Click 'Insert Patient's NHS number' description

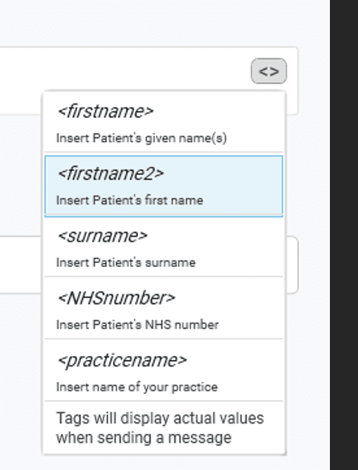137,325
